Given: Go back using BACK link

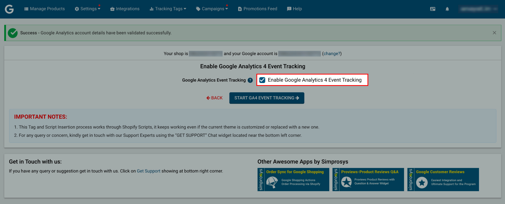Looking at the screenshot, I should point(214,98).
